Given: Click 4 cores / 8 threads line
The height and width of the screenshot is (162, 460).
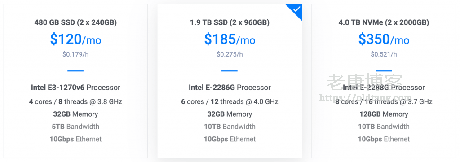Looking at the screenshot, I should click(75, 102).
